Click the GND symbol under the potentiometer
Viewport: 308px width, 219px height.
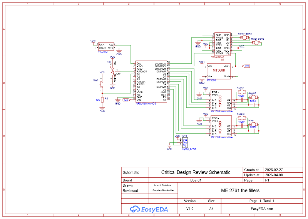(x=112, y=86)
